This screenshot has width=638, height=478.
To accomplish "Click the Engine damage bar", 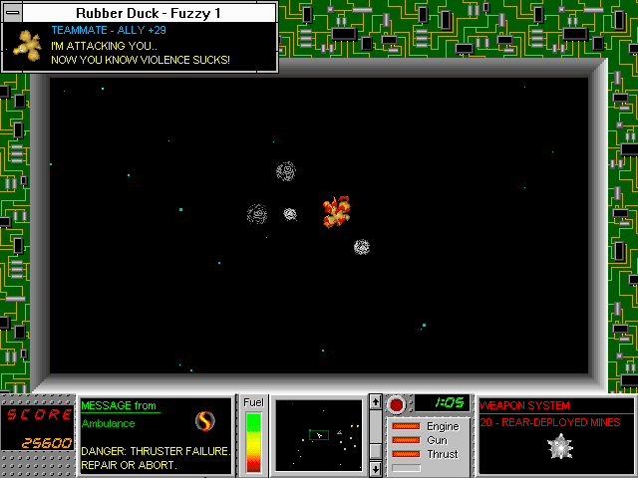I will point(406,426).
